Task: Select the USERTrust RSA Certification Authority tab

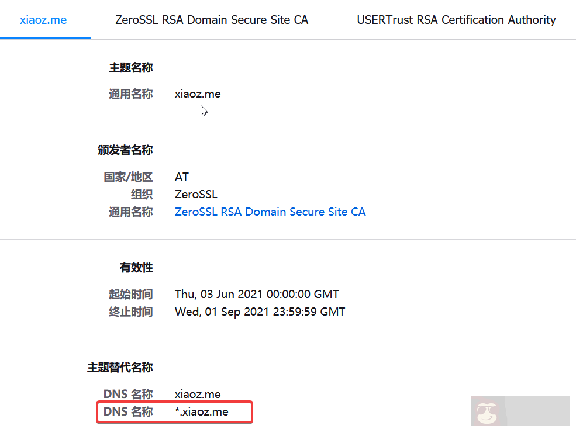Action: pos(456,20)
